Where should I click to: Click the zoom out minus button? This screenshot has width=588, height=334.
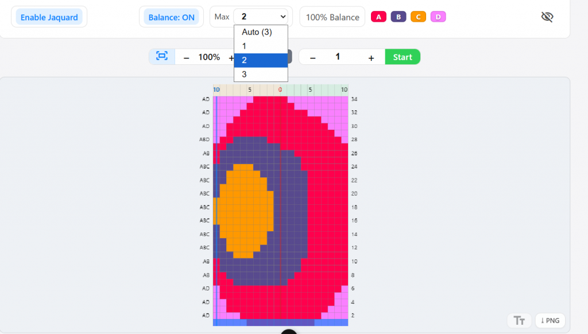[x=186, y=57]
